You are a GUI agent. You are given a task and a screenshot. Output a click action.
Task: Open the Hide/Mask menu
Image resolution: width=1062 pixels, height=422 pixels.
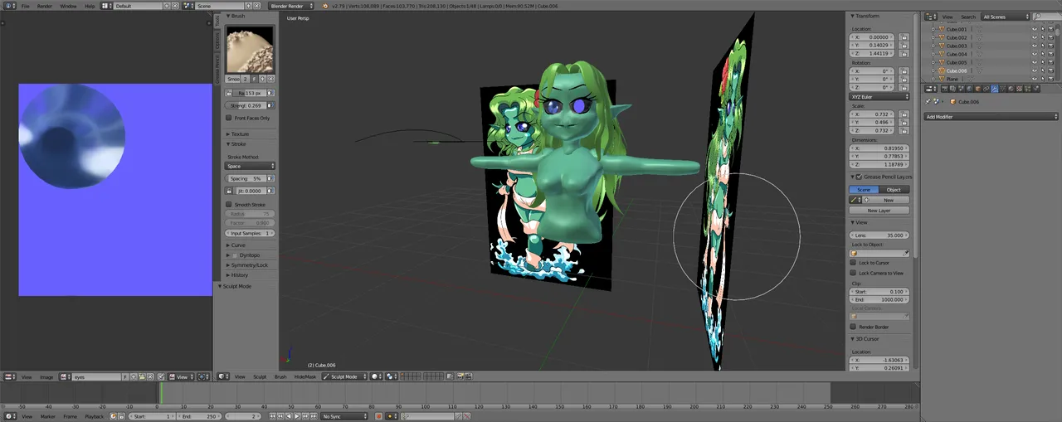point(304,376)
